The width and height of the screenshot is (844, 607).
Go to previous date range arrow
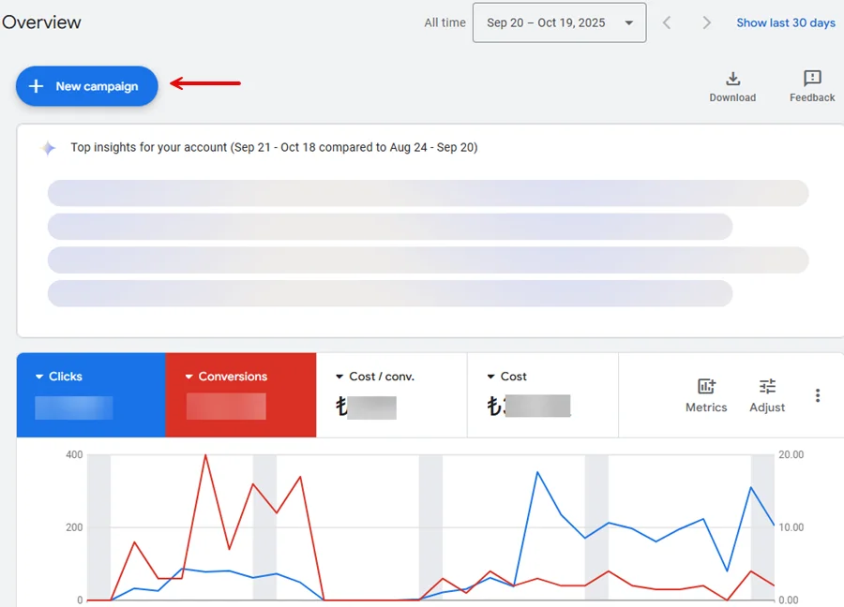tap(667, 22)
